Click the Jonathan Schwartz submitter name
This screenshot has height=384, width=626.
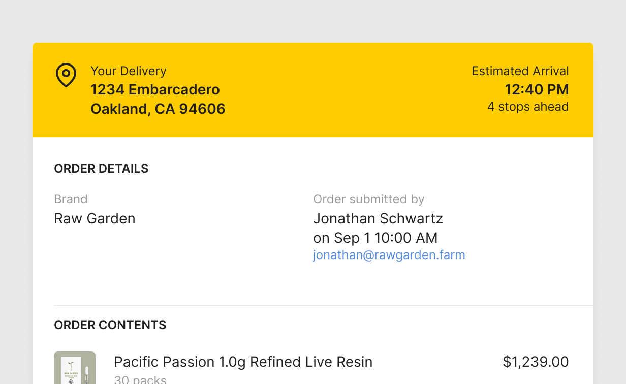[378, 219]
